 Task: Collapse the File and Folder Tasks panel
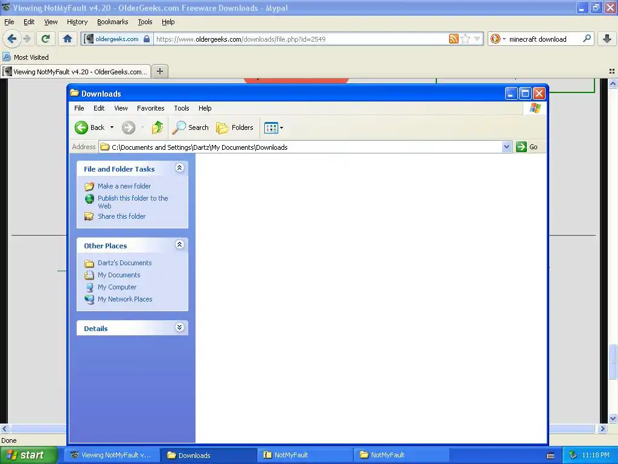coord(179,168)
